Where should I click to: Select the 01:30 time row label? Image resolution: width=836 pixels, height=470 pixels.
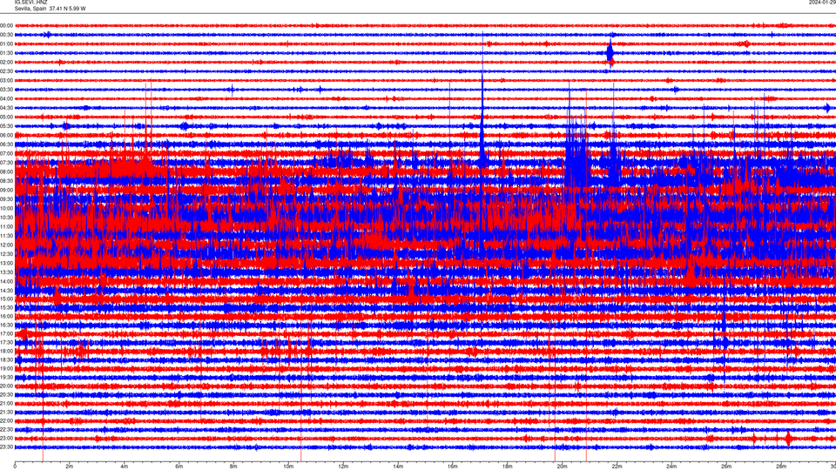click(x=6, y=53)
